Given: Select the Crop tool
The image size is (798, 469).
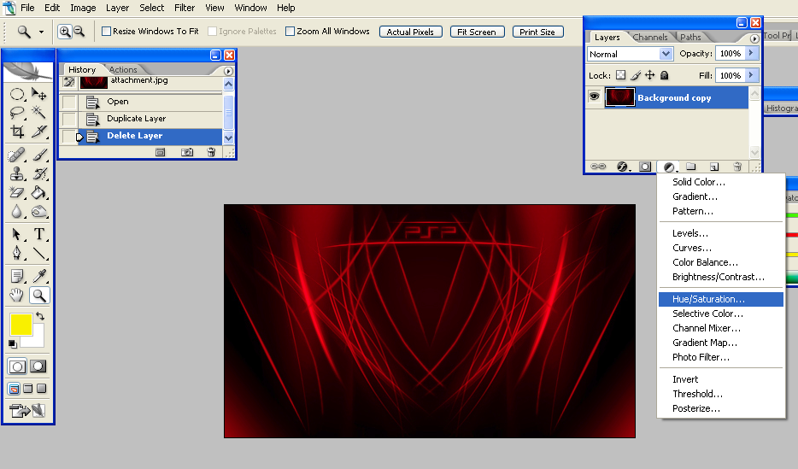Looking at the screenshot, I should tap(17, 132).
